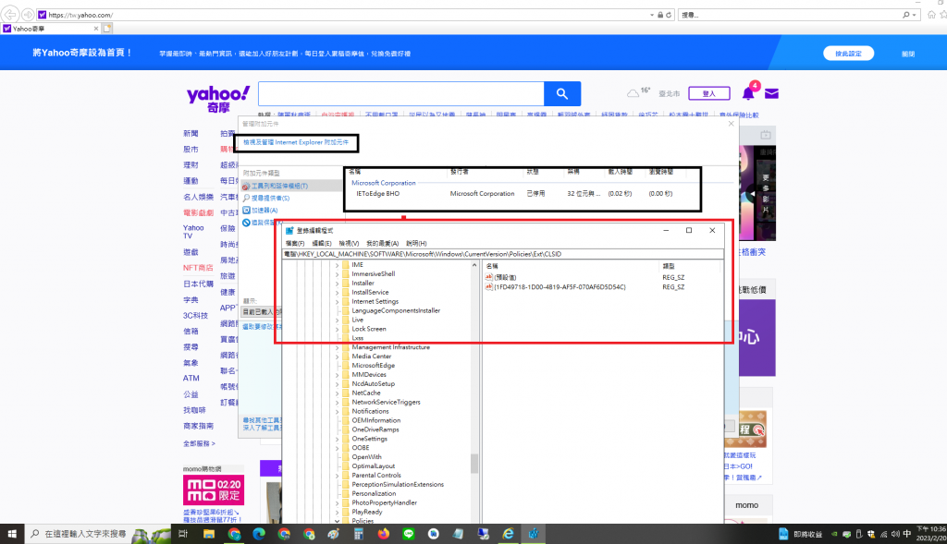Select the MicrosoftEdge registry key
The image size is (947, 544).
coord(374,366)
